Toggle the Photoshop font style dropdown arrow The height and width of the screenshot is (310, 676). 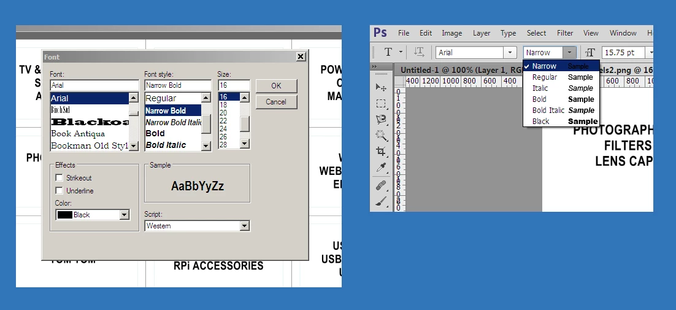(569, 53)
